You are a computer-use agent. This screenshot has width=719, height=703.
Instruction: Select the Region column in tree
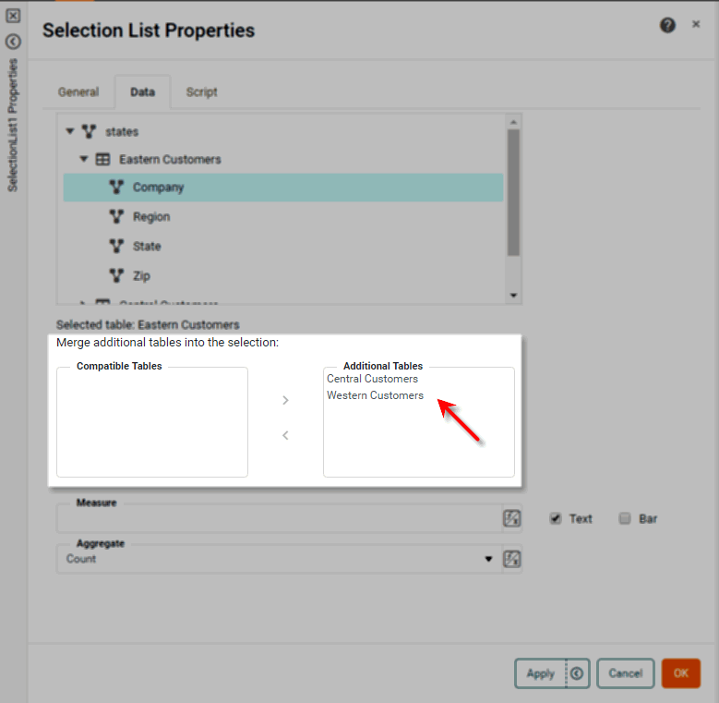point(150,217)
